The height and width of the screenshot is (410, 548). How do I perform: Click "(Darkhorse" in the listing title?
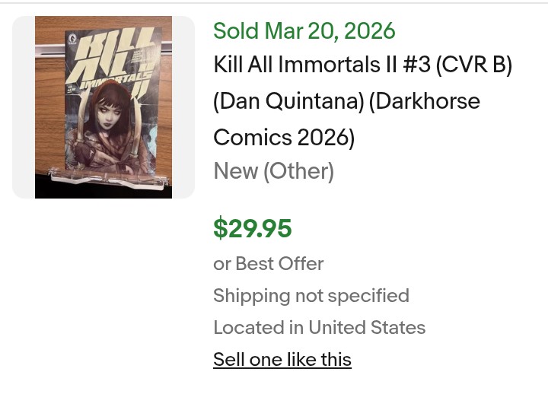tap(425, 101)
